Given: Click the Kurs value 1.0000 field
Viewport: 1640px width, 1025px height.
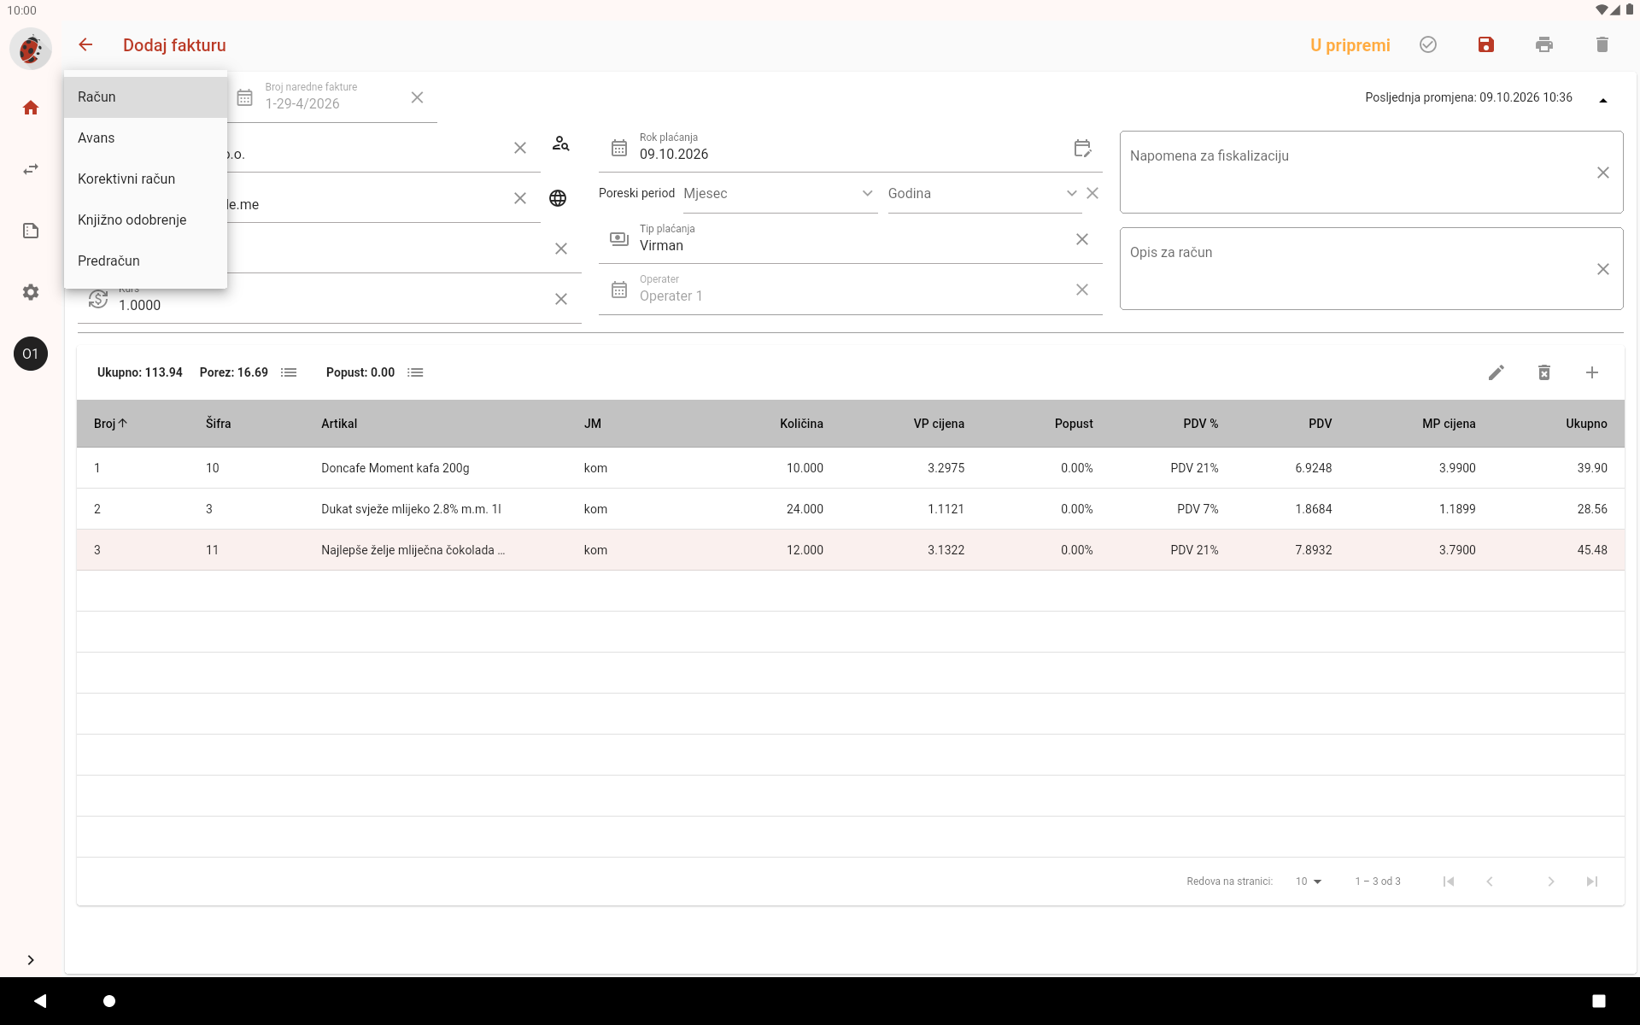Looking at the screenshot, I should (x=330, y=305).
